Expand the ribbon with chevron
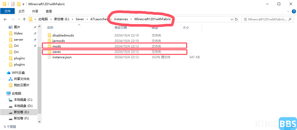Screen dimensions: 297x130 tap(288, 11)
